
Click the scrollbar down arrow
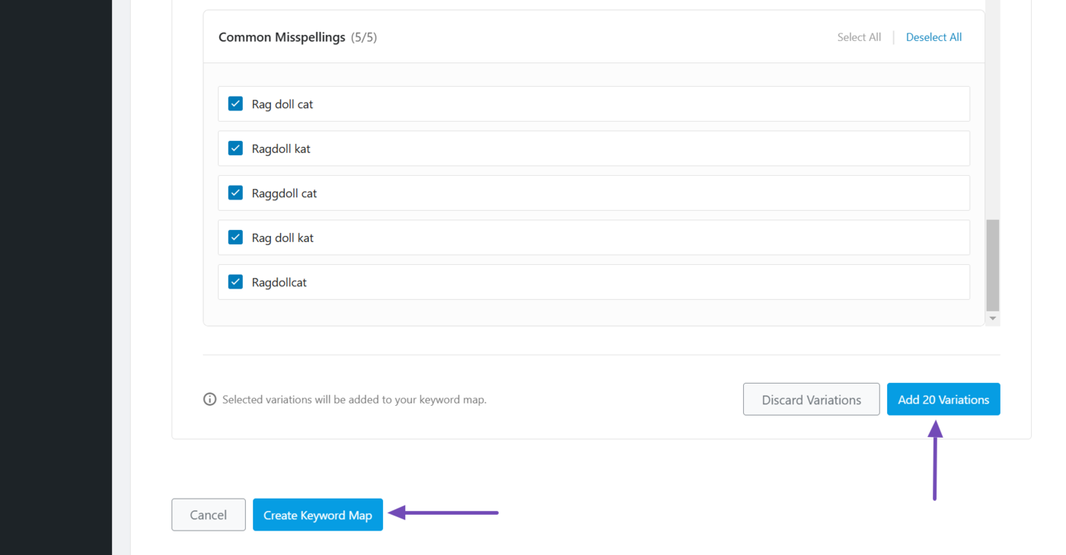click(x=992, y=318)
